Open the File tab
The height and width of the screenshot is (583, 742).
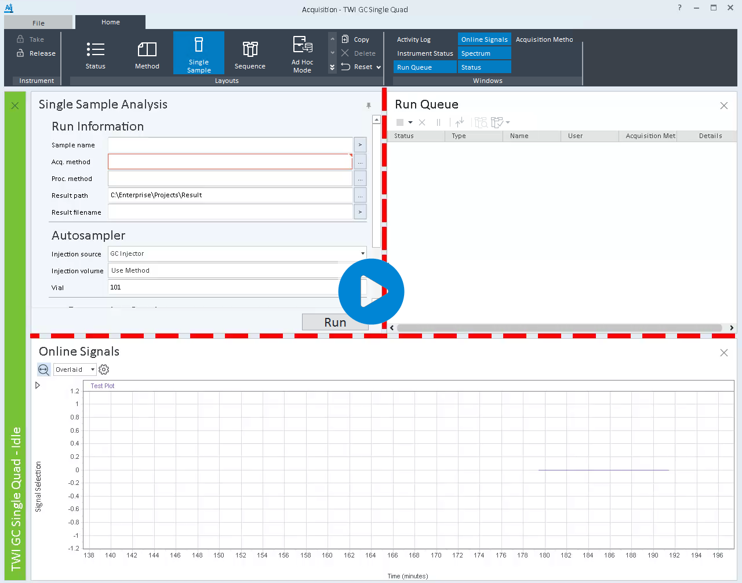point(38,23)
